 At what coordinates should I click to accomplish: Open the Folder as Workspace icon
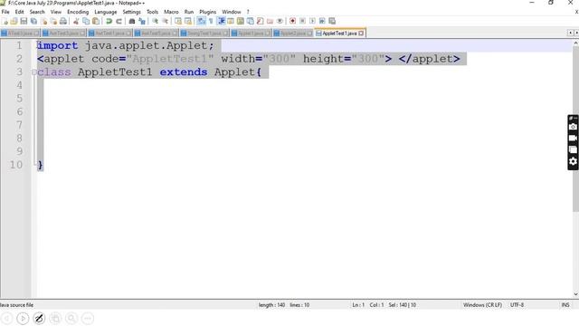pyautogui.click(x=270, y=21)
